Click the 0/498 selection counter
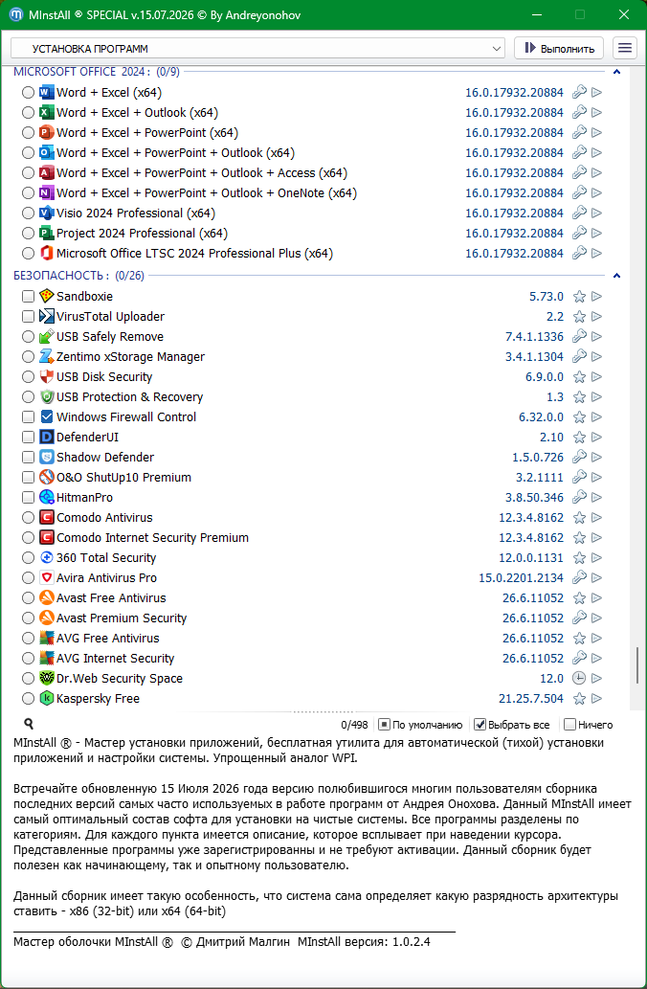This screenshot has height=989, width=647. click(x=354, y=725)
